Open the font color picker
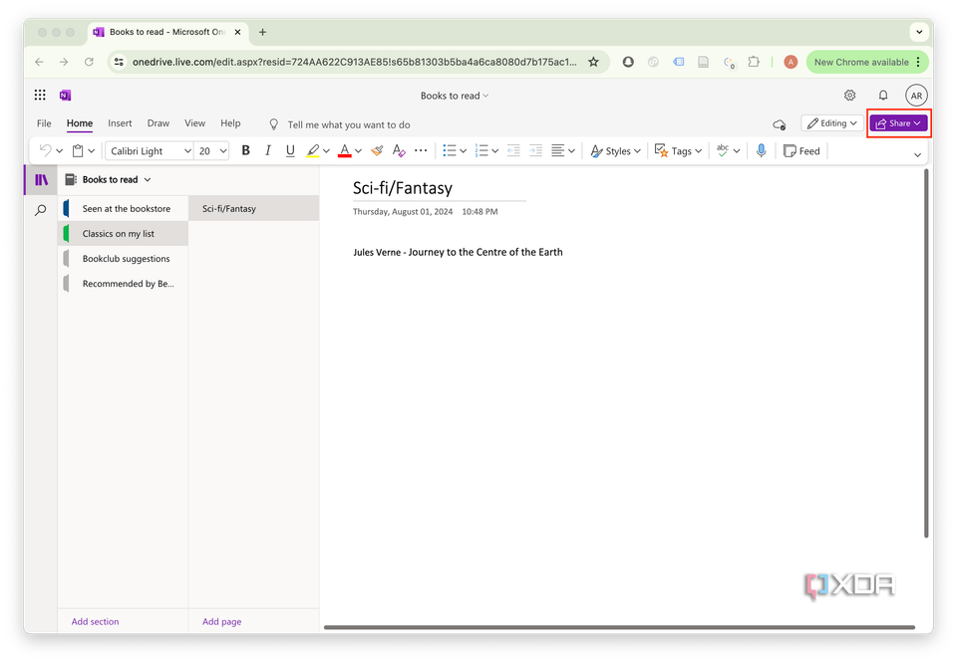Viewport: 957px width, 663px height. (x=347, y=150)
